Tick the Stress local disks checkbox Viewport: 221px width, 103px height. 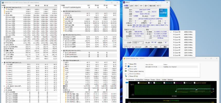(129, 74)
